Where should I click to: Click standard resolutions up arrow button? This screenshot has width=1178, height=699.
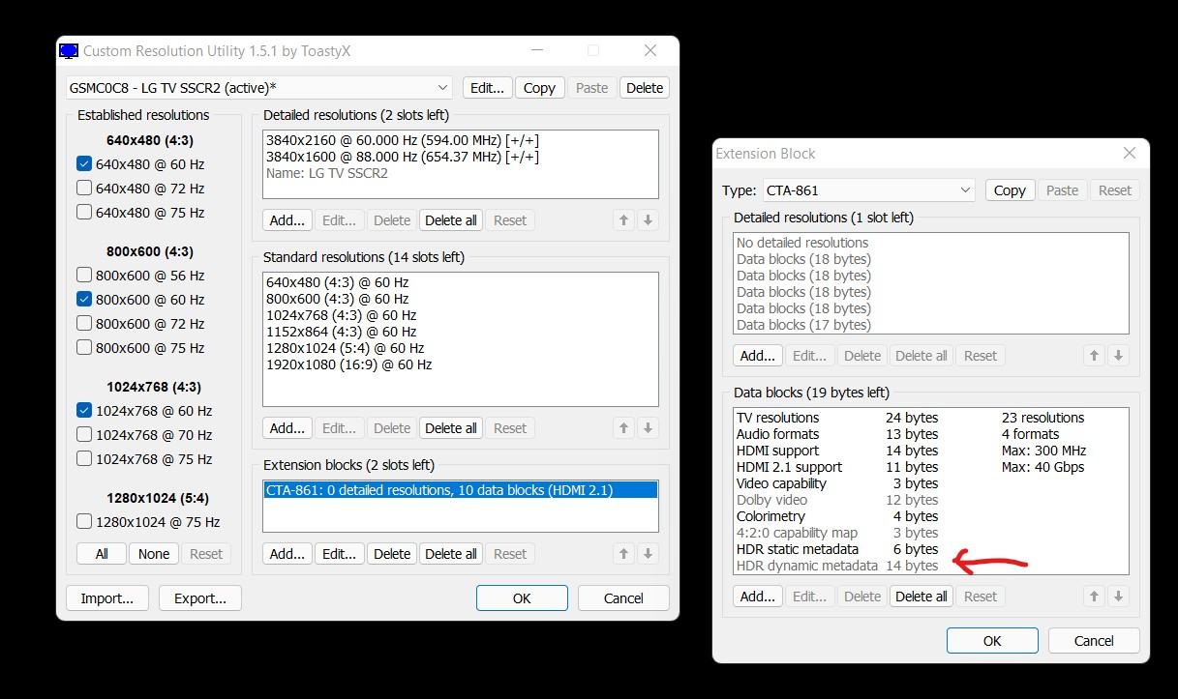coord(624,428)
